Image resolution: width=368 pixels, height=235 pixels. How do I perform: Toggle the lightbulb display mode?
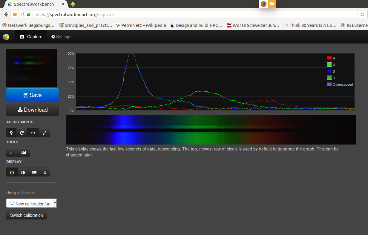45,172
